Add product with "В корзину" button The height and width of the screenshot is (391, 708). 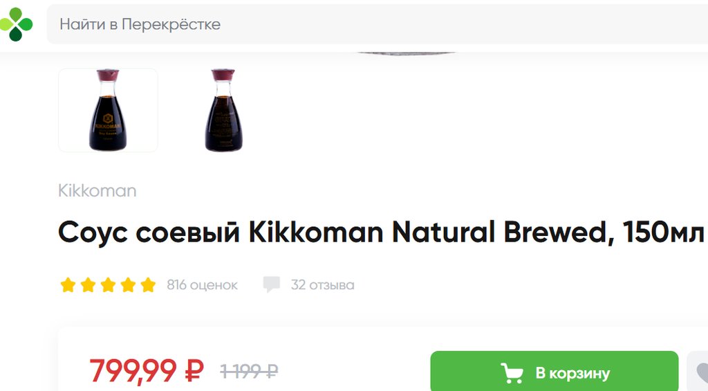point(555,372)
